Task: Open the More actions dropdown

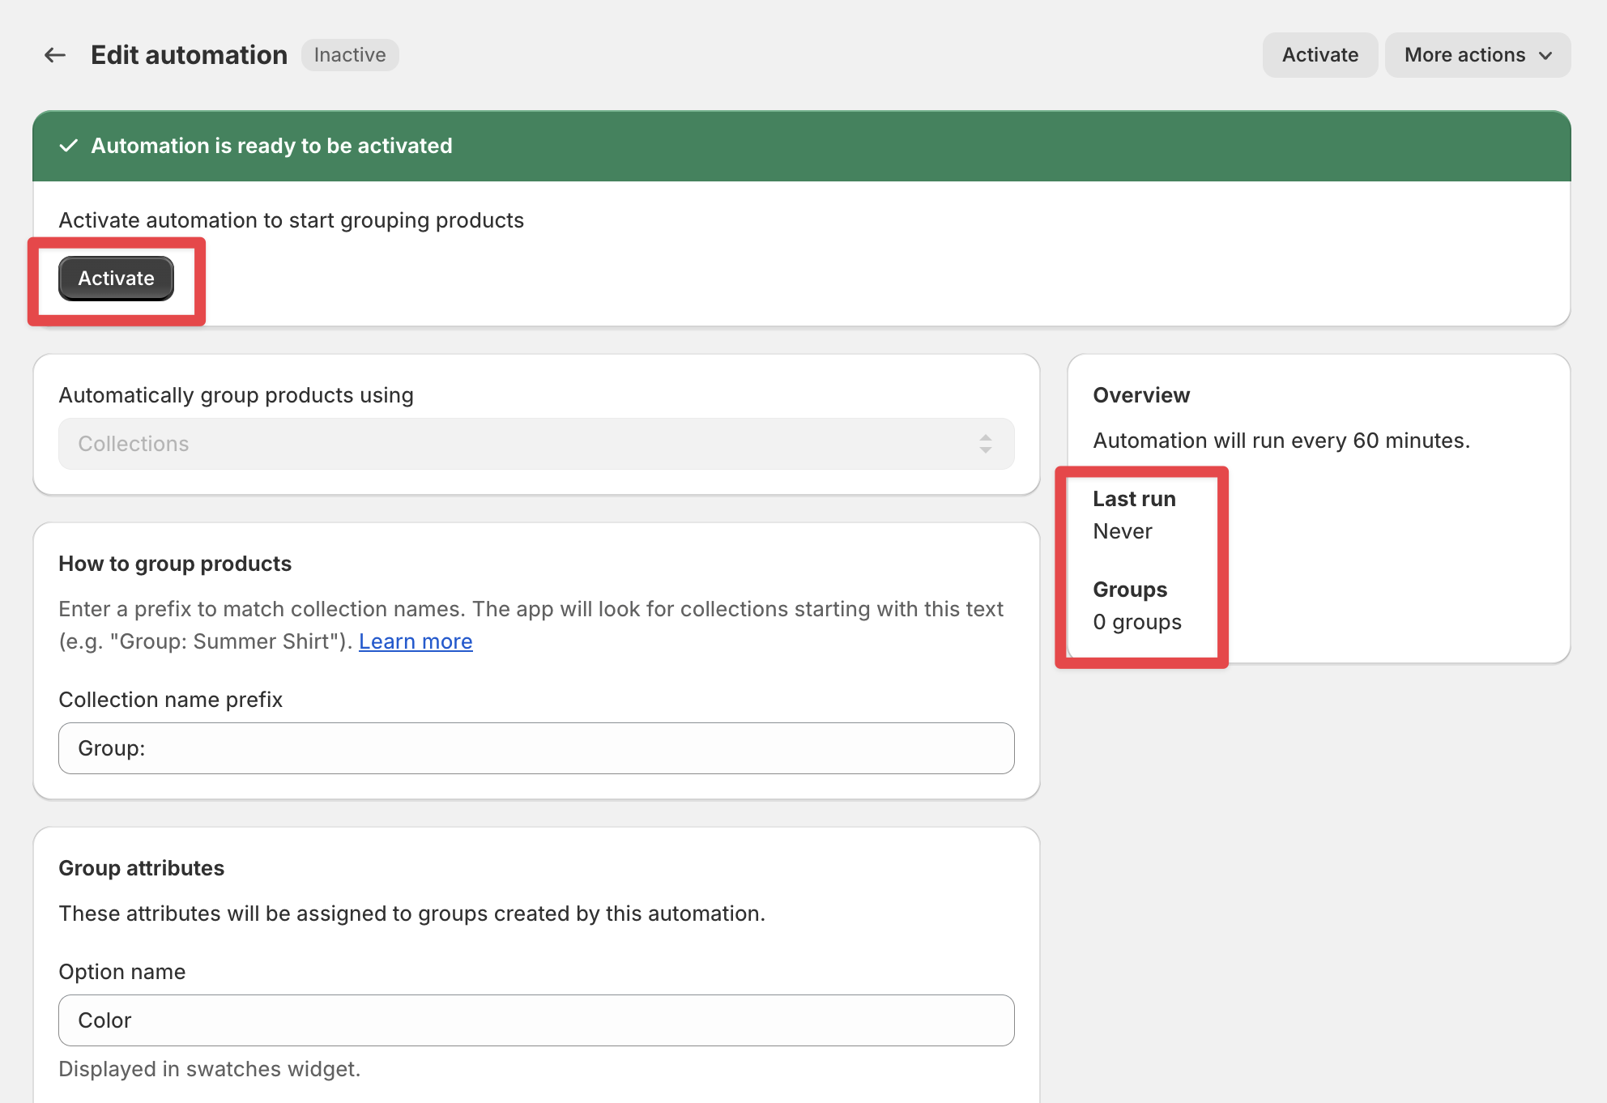Action: click(x=1477, y=55)
